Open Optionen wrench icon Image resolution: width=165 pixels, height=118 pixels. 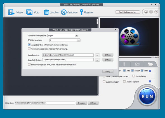64,12
